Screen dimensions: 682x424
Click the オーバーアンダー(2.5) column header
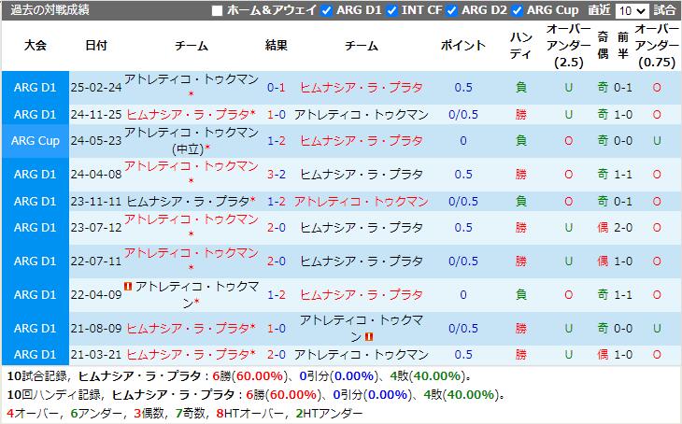pos(568,45)
